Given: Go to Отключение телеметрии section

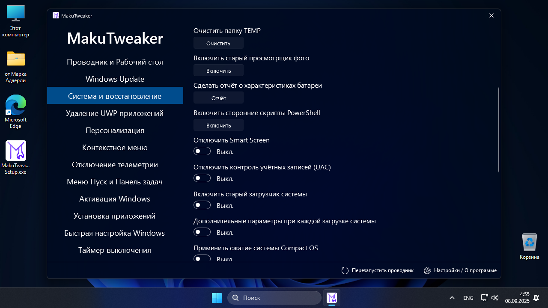Looking at the screenshot, I should coord(115,165).
